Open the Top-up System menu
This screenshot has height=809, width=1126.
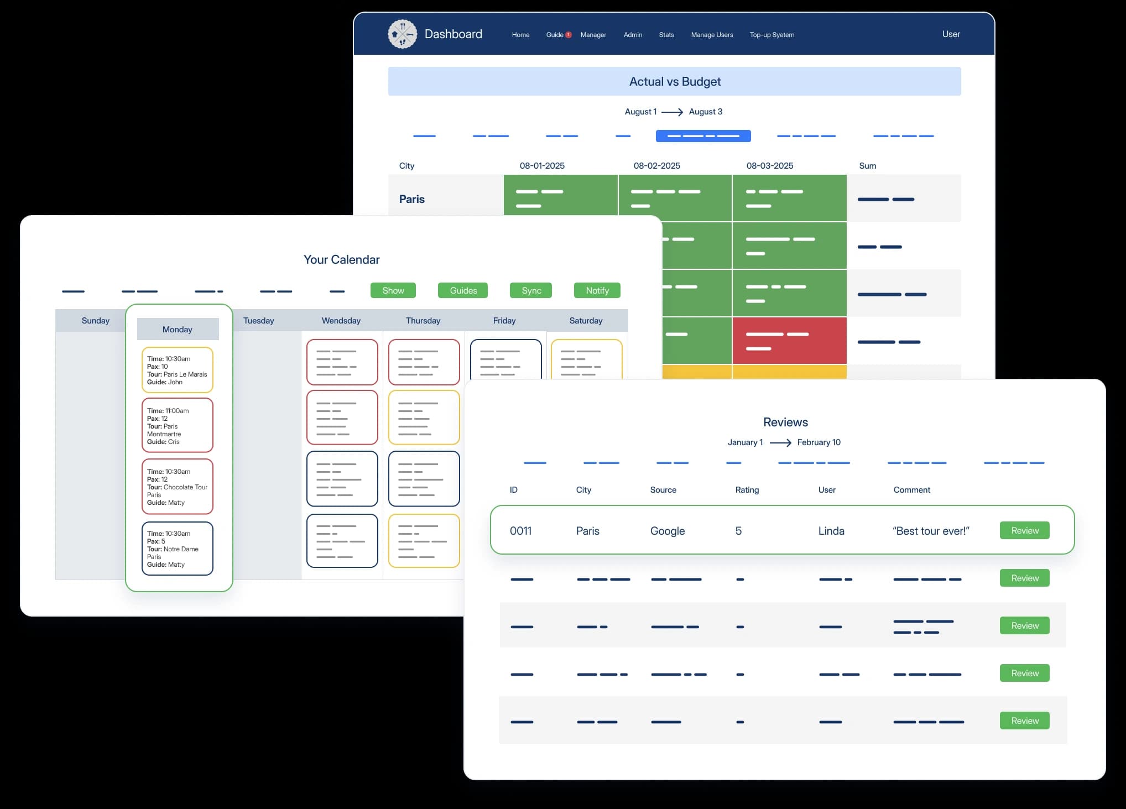pos(771,35)
